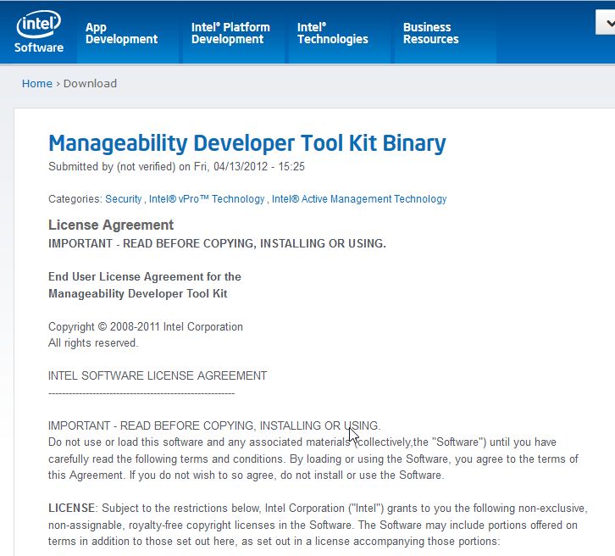The image size is (615, 556).
Task: Open Intel Active Management Technology link
Action: [x=359, y=199]
